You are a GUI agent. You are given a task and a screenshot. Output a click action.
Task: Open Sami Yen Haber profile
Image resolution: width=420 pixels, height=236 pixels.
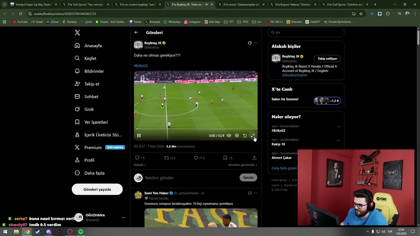pos(156,193)
